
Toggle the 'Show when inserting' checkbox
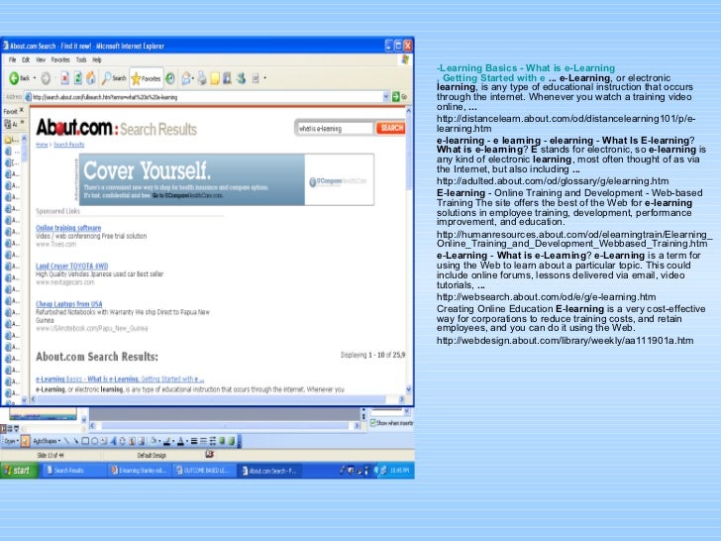click(373, 423)
